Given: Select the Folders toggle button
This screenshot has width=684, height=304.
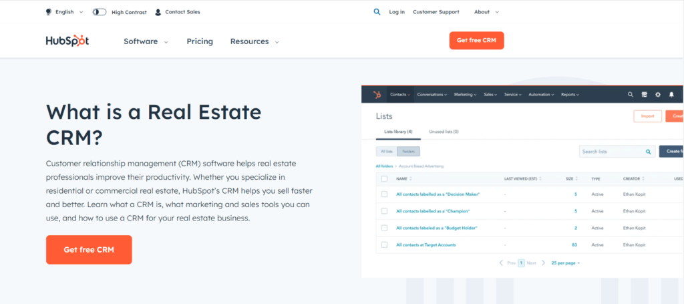Looking at the screenshot, I should tap(409, 152).
